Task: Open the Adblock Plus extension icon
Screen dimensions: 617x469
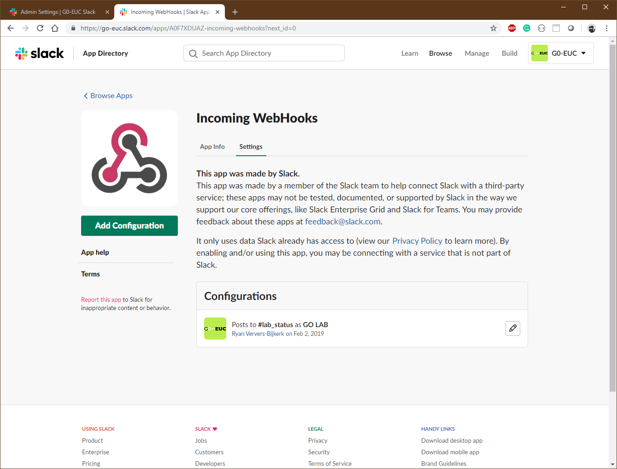Action: pyautogui.click(x=511, y=28)
